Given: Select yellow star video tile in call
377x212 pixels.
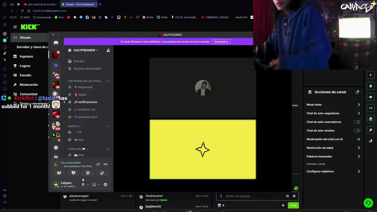Looking at the screenshot, I should tap(203, 149).
